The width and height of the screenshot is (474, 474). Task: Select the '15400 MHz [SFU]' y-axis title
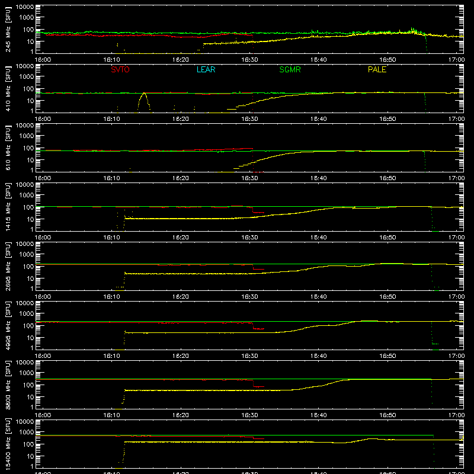click(x=8, y=444)
